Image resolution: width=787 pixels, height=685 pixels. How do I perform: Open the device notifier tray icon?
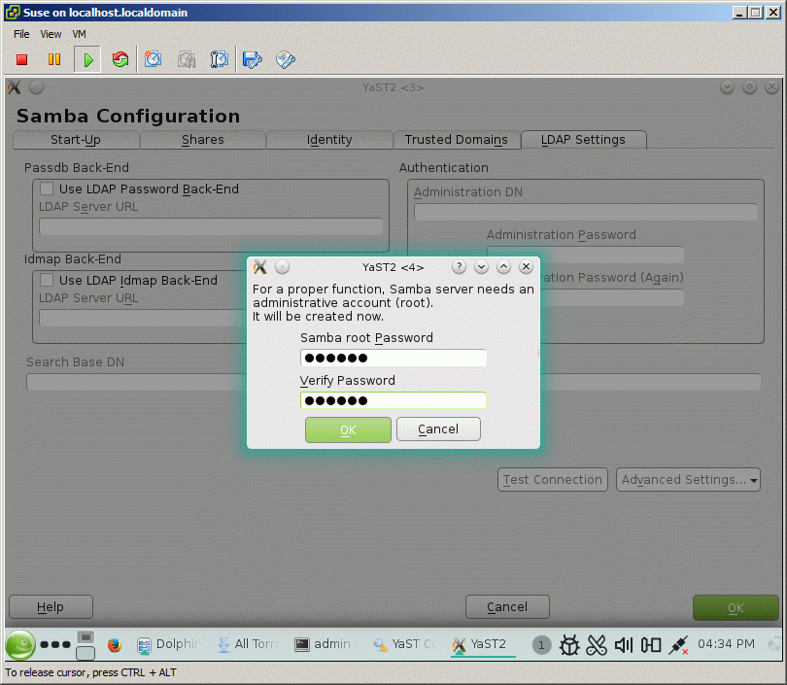tap(650, 645)
